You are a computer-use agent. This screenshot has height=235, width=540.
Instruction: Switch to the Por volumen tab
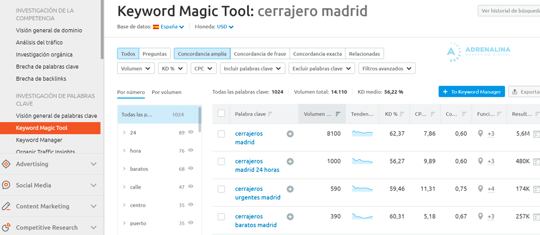tap(167, 92)
